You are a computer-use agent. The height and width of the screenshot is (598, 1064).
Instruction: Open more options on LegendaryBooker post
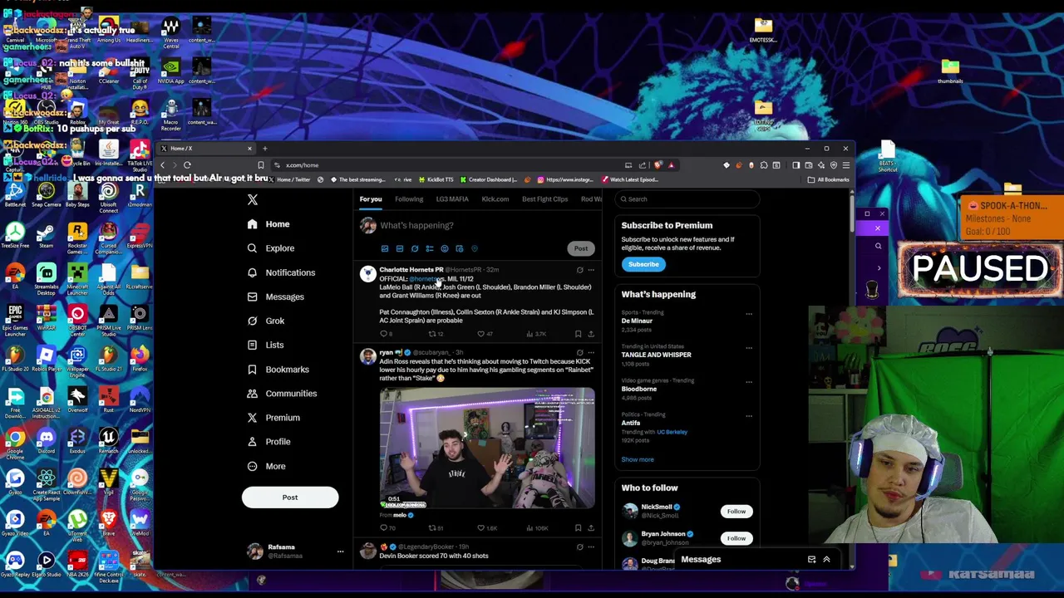coord(591,547)
